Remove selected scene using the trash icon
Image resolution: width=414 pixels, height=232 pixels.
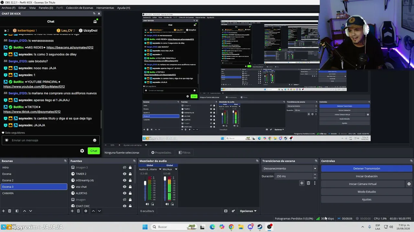[10, 211]
